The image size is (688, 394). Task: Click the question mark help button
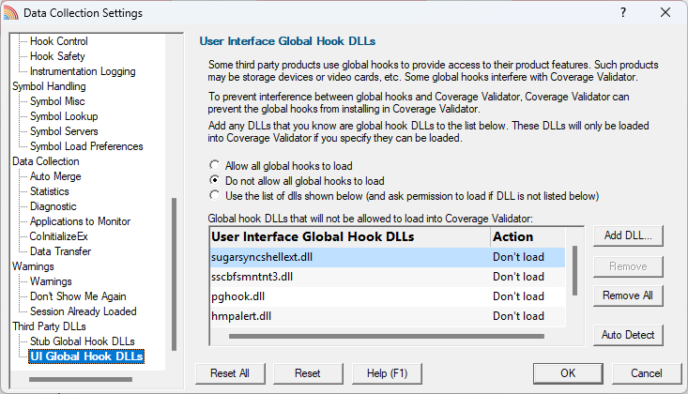[x=623, y=13]
